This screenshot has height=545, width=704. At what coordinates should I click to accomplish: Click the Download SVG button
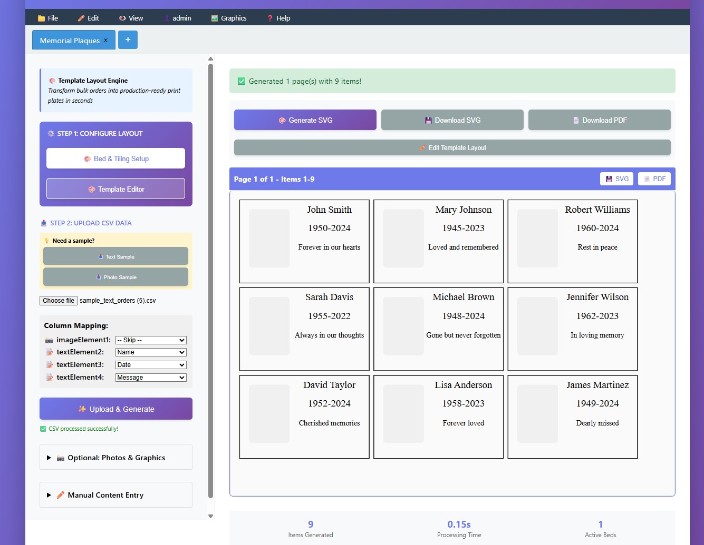(452, 120)
